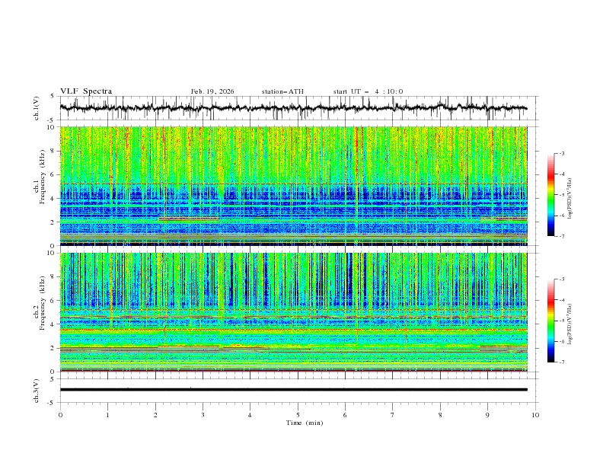This screenshot has width=603, height=466.
Task: Click the ch.1 voltage waveform trace
Action: tap(293, 108)
